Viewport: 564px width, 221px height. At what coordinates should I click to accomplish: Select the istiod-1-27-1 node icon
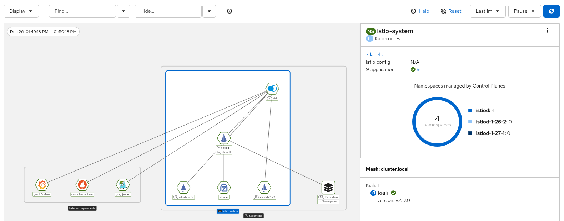pos(183,188)
